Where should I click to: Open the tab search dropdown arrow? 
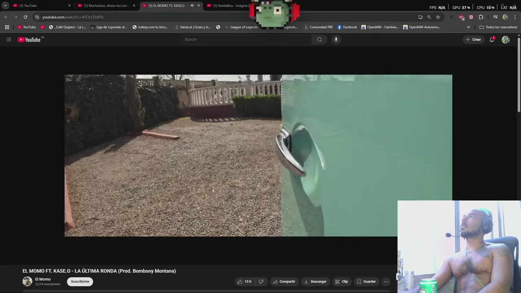5,6
